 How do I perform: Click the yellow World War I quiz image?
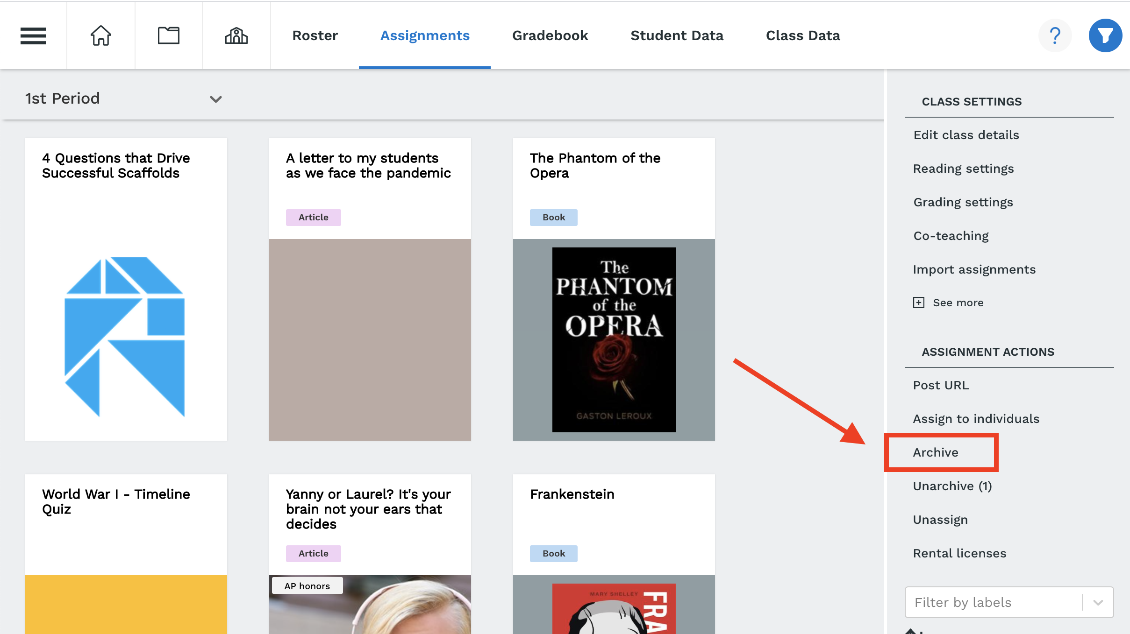(x=126, y=605)
